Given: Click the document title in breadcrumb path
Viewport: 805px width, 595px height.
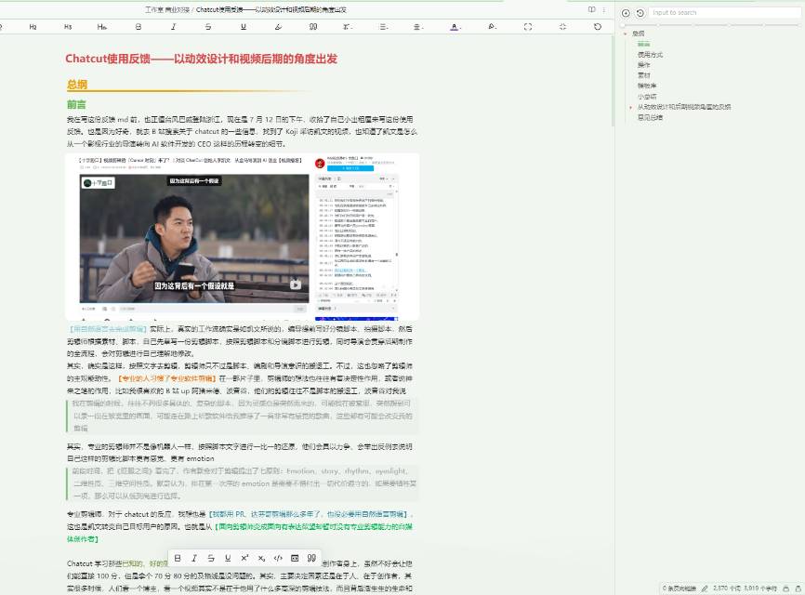Looking at the screenshot, I should 271,9.
